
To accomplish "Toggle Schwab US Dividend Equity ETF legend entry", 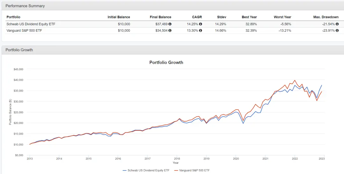I will click(x=146, y=171).
